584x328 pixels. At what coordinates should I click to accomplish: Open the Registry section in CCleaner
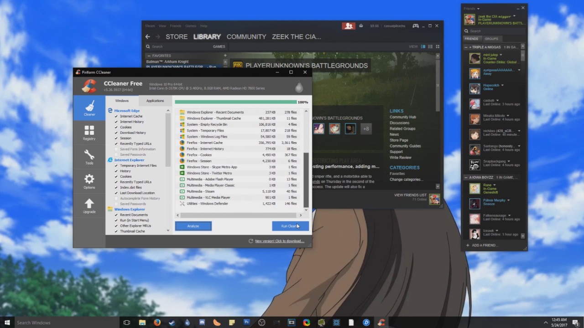point(89,133)
